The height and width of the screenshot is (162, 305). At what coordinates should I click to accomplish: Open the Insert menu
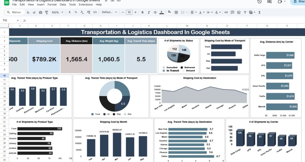tap(41, 5)
